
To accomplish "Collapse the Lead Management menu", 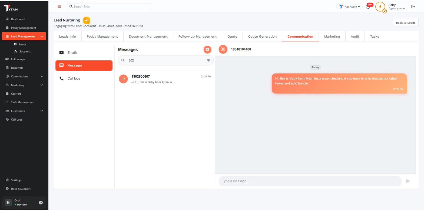I will [x=42, y=37].
